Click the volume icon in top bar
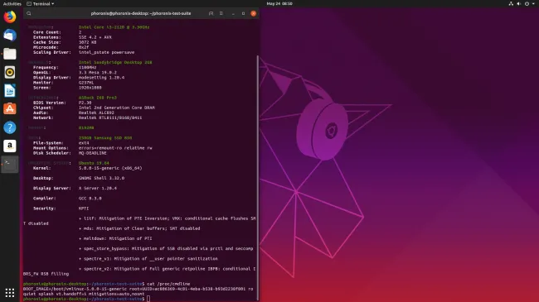This screenshot has width=539, height=302. [519, 4]
